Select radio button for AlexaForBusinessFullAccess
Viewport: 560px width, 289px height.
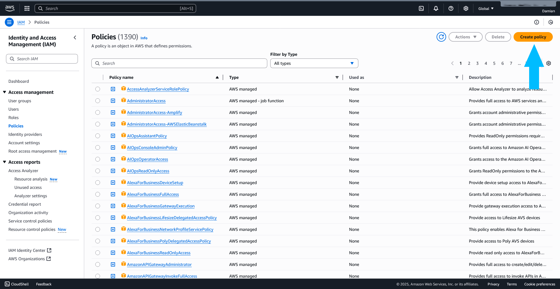point(98,194)
